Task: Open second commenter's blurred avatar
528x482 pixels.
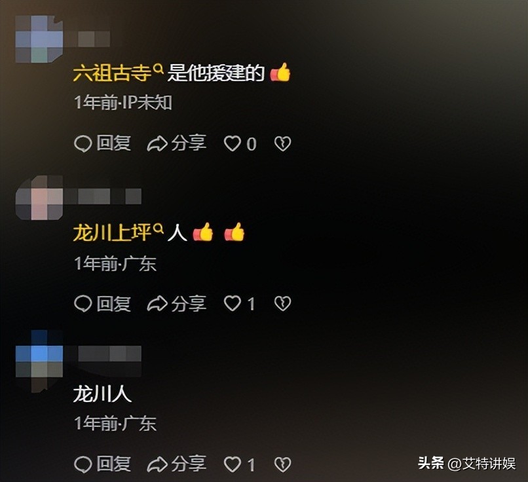Action: [x=39, y=198]
